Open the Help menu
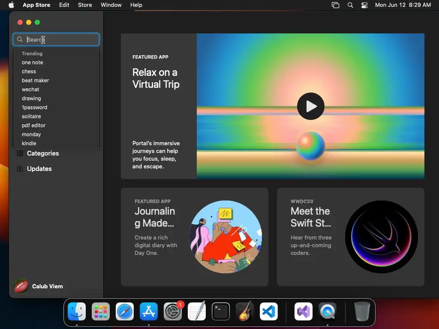The width and height of the screenshot is (439, 329). pos(136,5)
